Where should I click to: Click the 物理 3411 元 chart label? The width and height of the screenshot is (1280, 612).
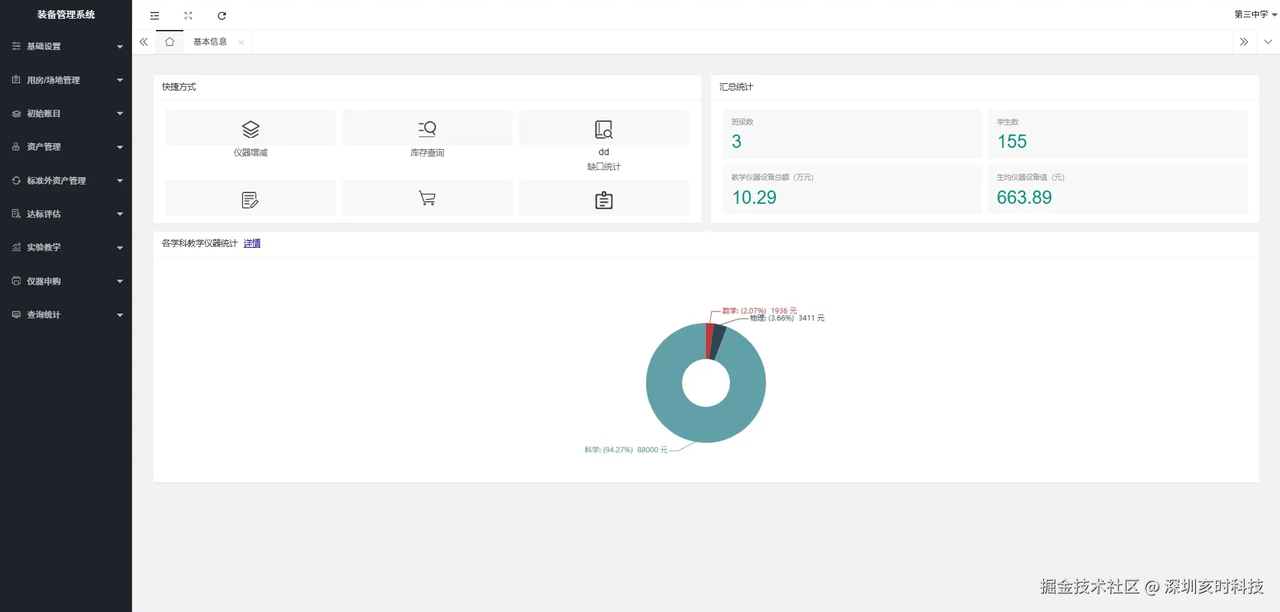[x=787, y=318]
